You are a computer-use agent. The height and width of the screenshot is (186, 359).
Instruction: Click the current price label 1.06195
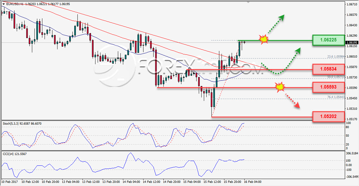[x=352, y=43]
